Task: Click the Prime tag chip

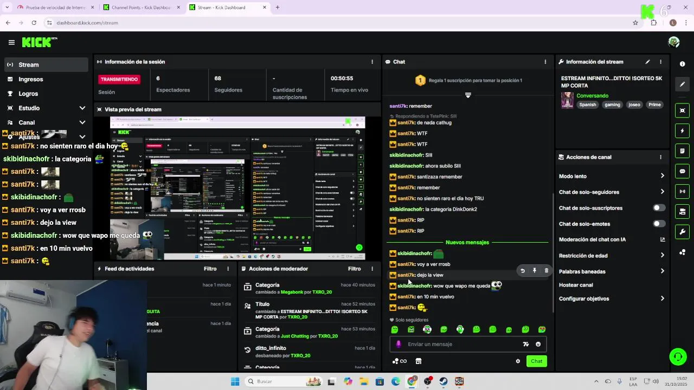Action: click(x=654, y=105)
